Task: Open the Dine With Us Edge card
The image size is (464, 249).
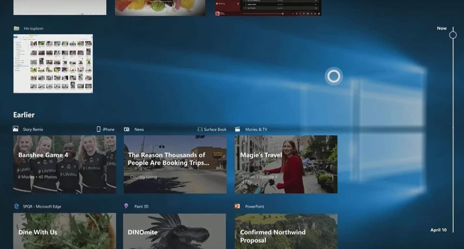Action: (65, 231)
